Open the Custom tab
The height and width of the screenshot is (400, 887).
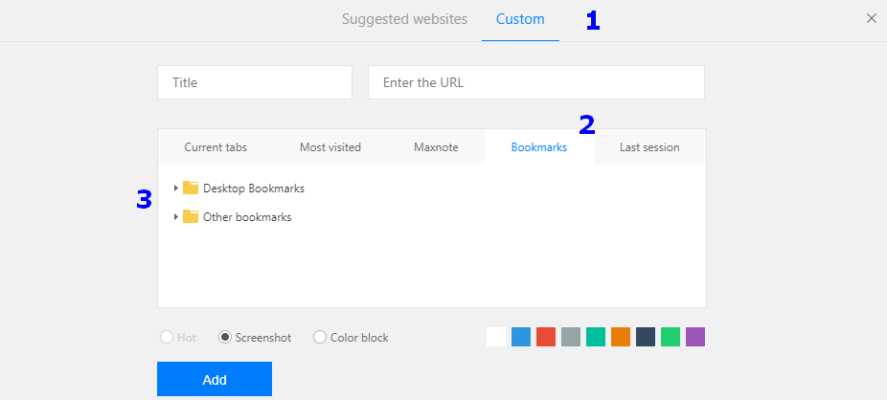click(520, 19)
